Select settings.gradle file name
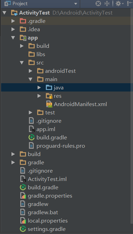 pos(47,229)
